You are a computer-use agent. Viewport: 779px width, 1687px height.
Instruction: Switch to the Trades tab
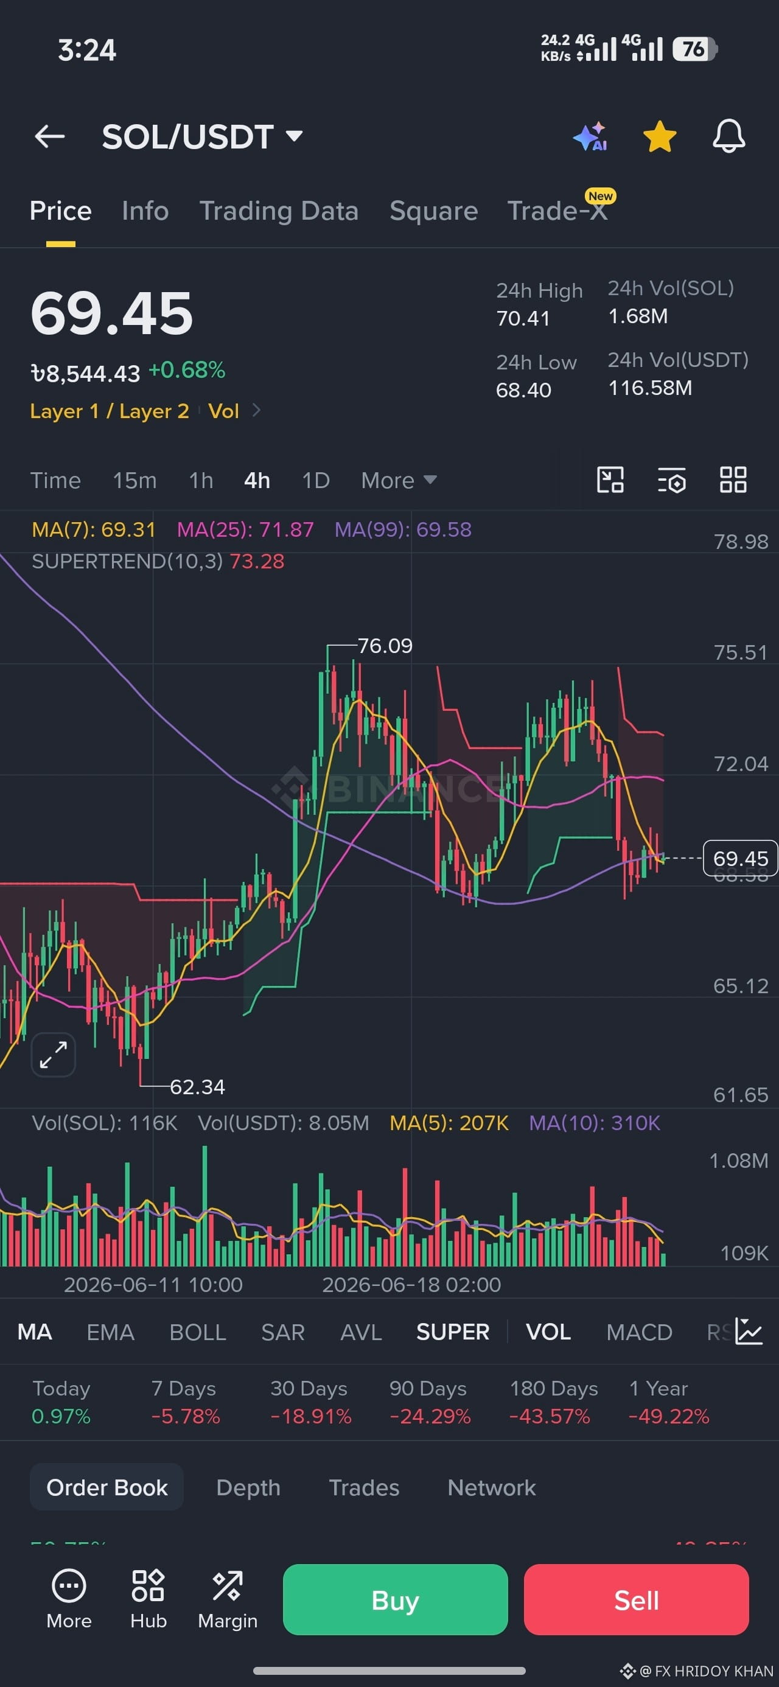click(x=365, y=1487)
